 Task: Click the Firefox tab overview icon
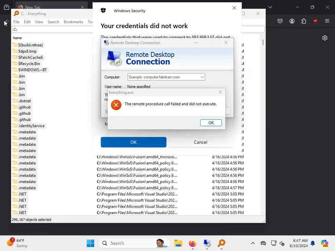(x=7, y=7)
